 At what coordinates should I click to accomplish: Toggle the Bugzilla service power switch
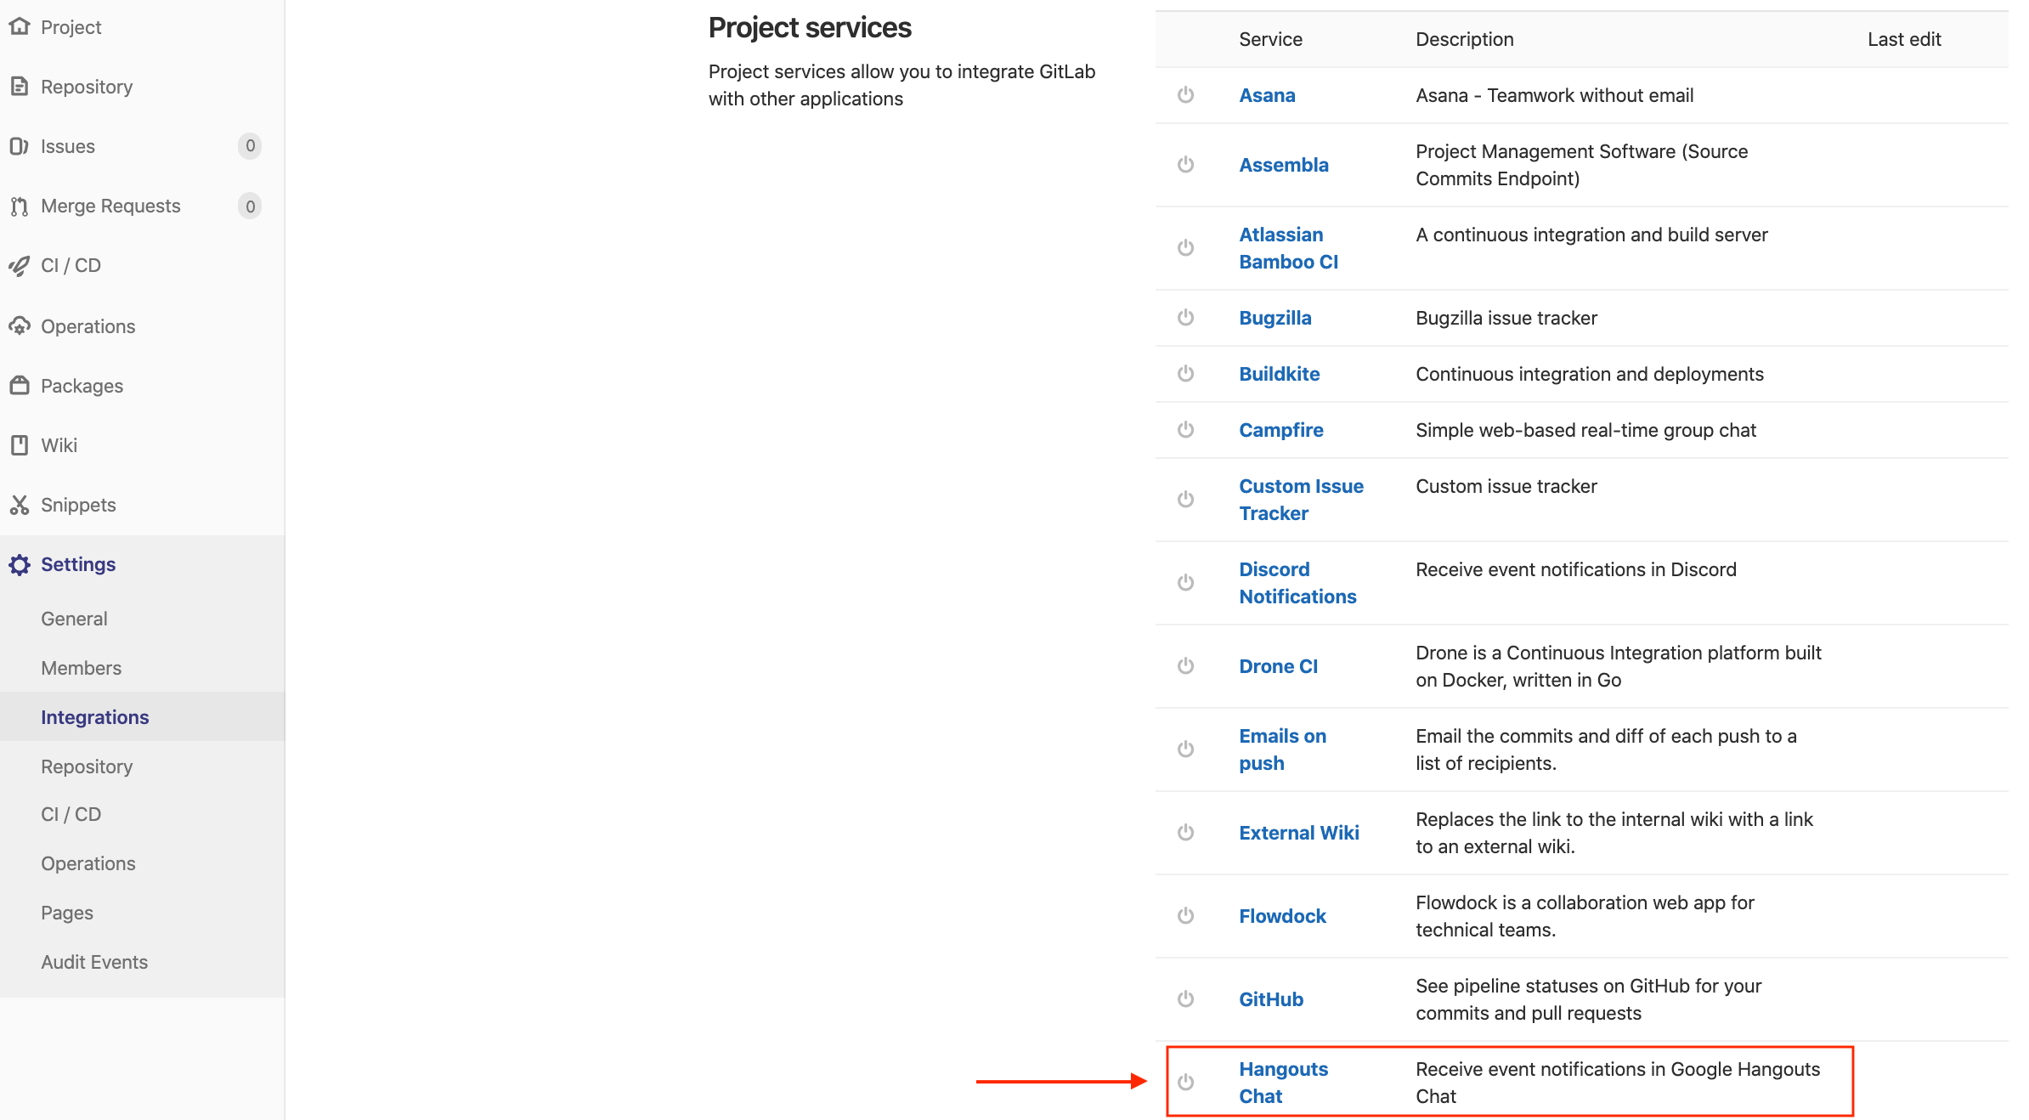pos(1185,317)
